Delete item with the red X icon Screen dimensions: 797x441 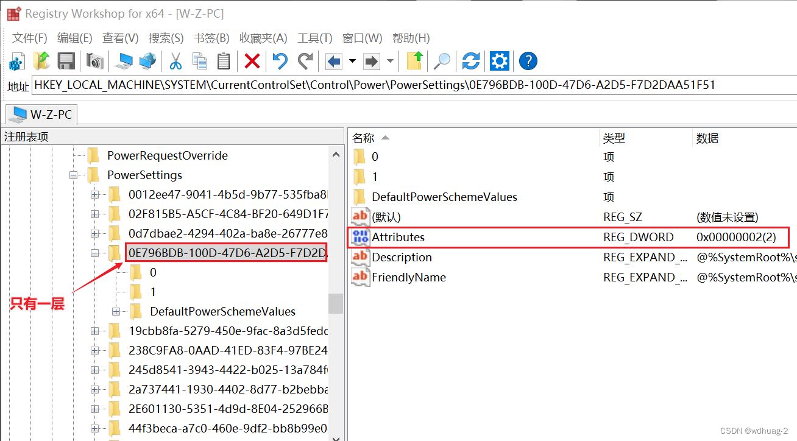click(x=252, y=61)
